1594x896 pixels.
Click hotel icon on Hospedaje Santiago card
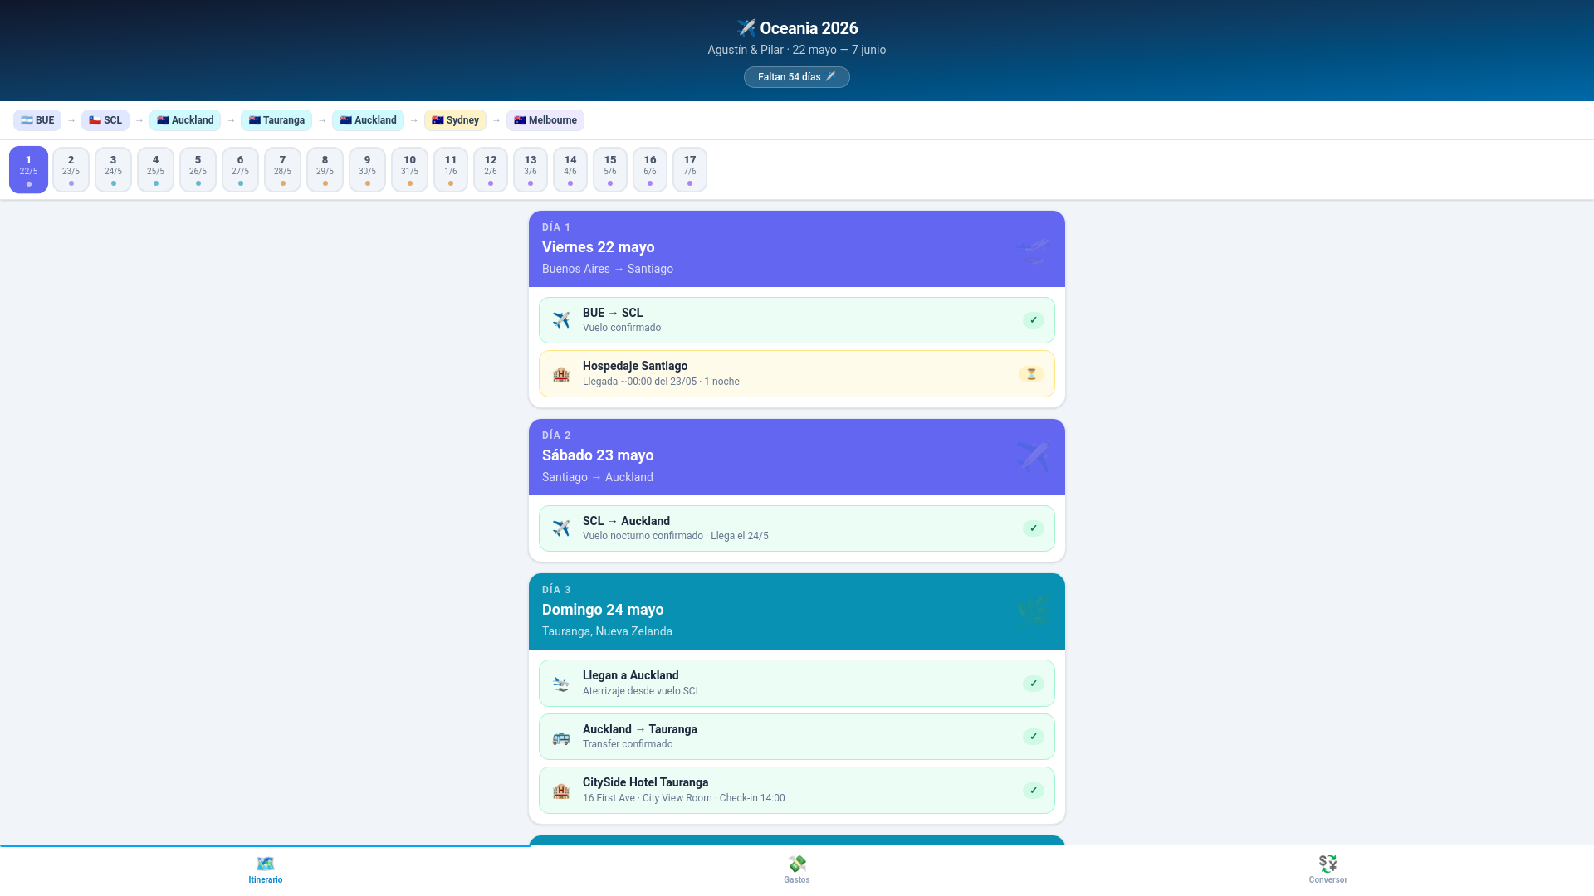[x=561, y=374]
